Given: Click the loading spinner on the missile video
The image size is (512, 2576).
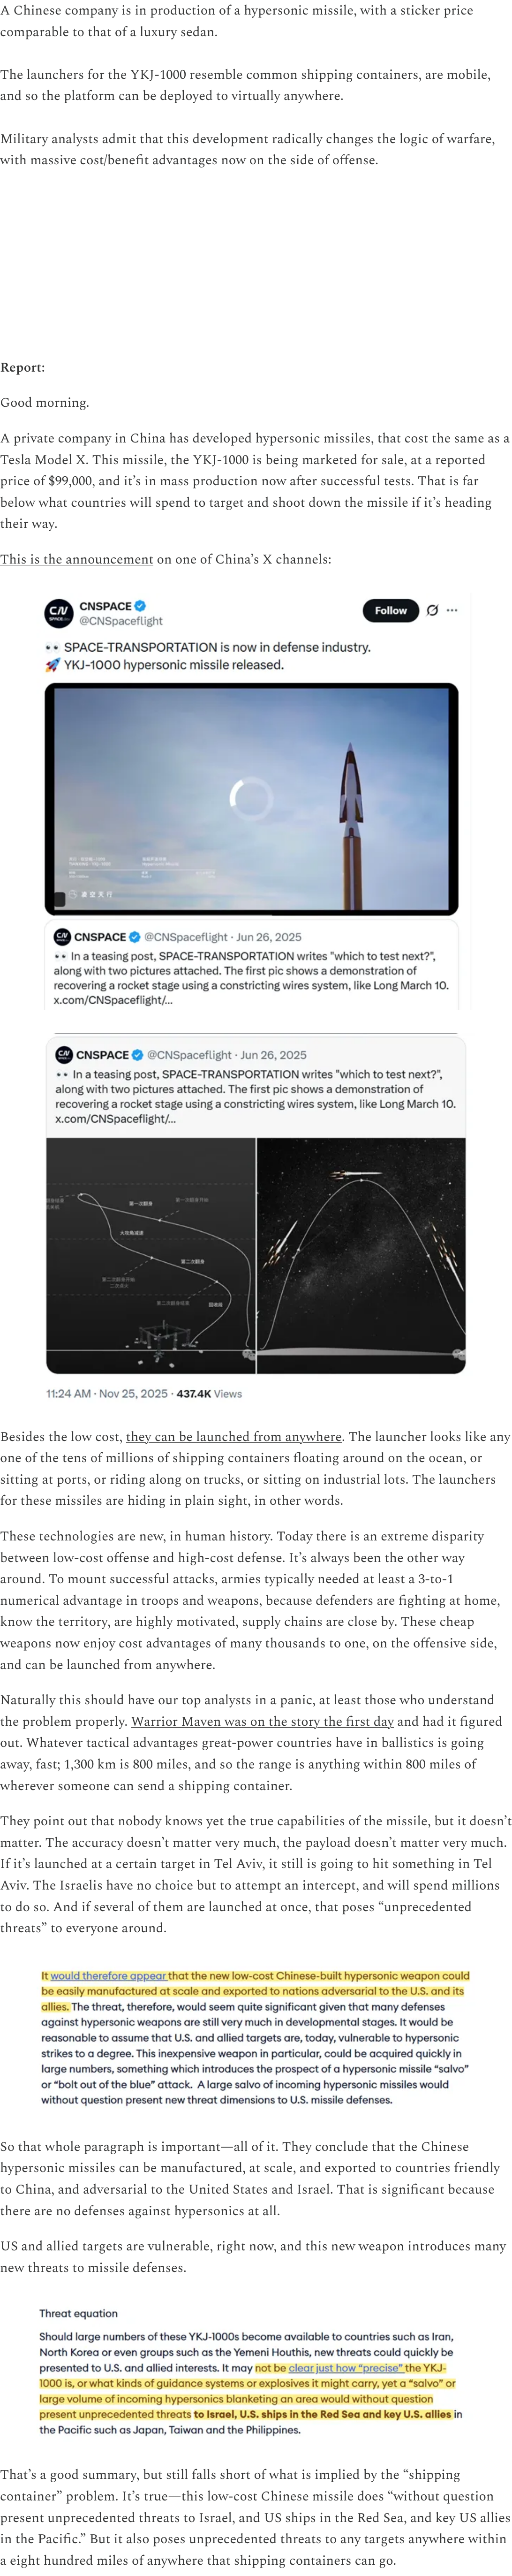Looking at the screenshot, I should (251, 797).
